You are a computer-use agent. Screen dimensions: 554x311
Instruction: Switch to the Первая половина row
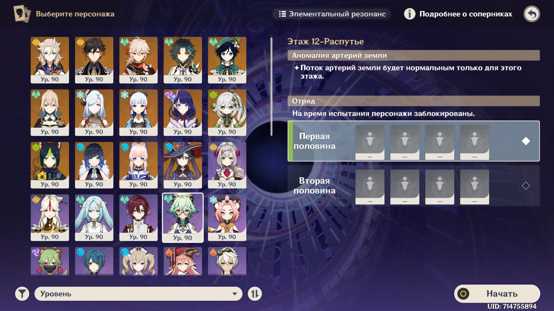click(x=413, y=141)
